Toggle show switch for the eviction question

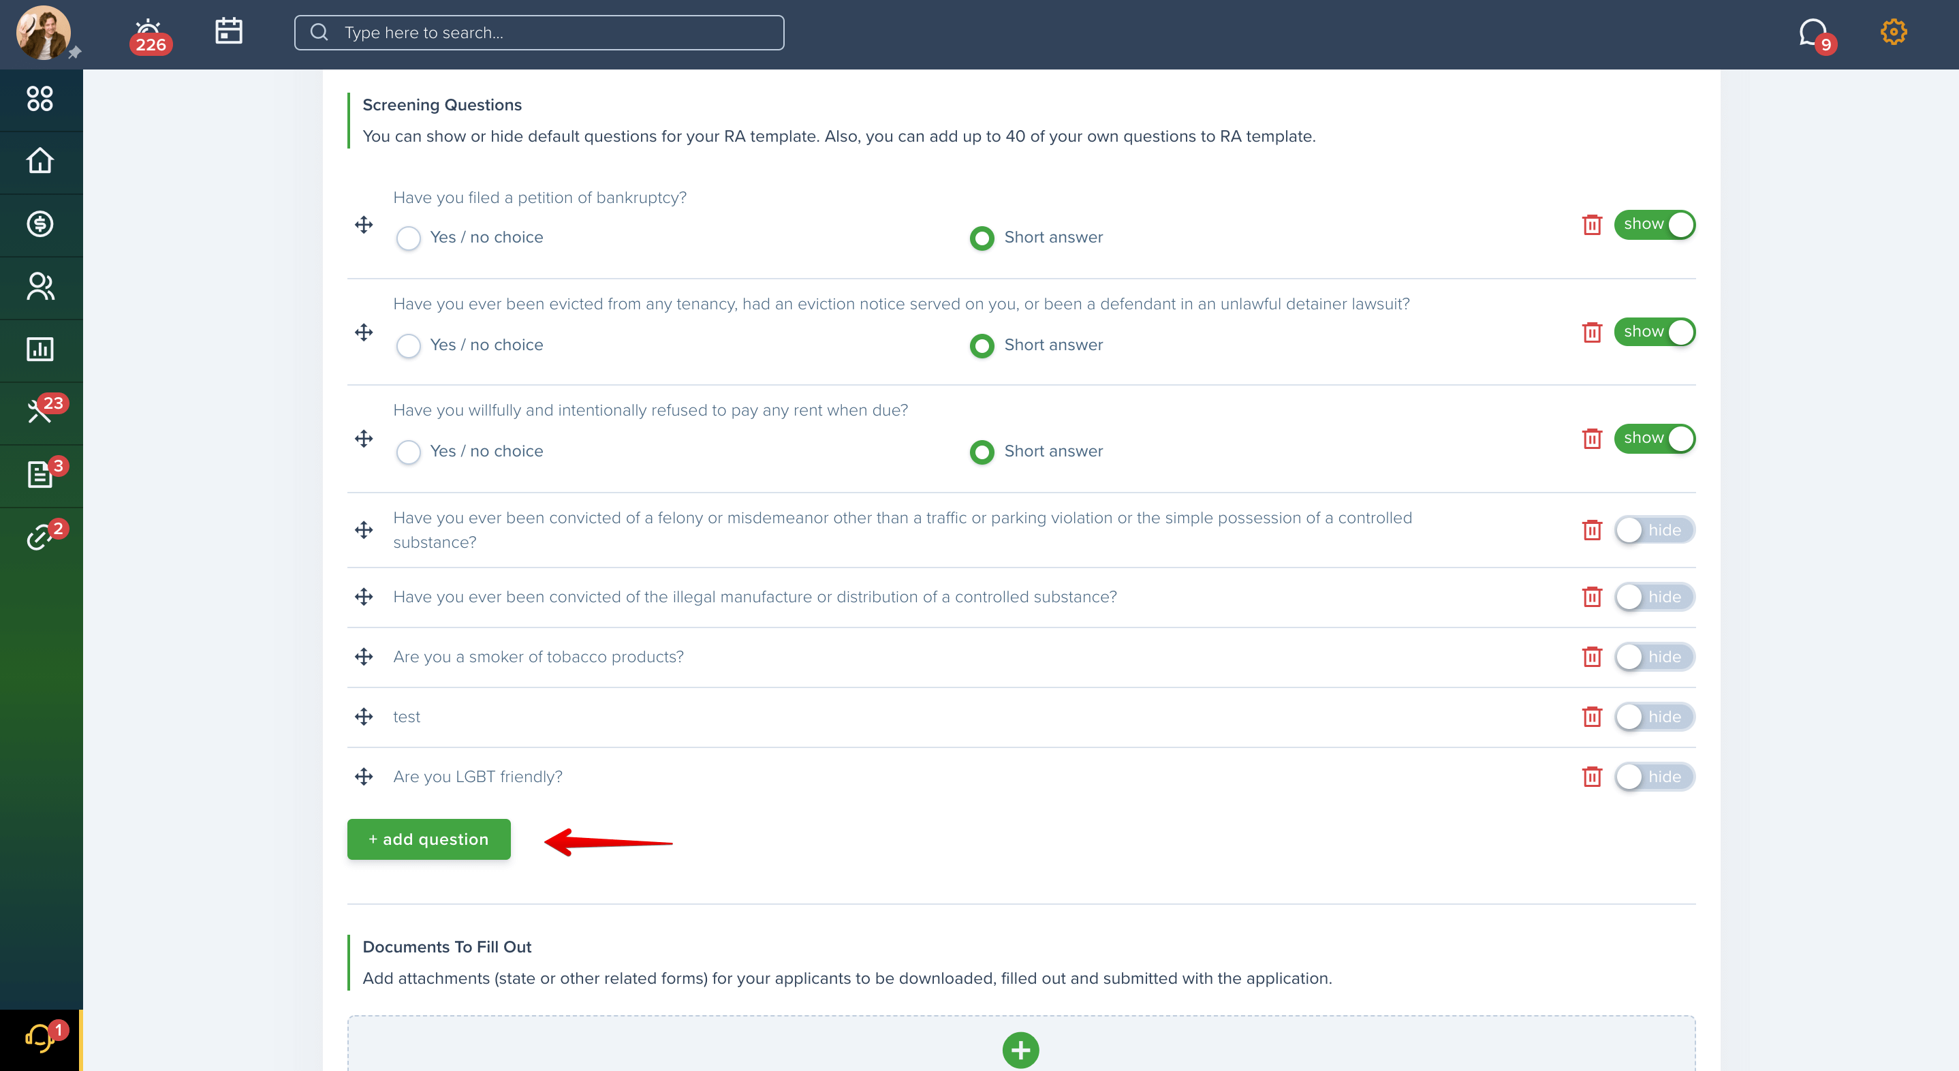(1655, 332)
